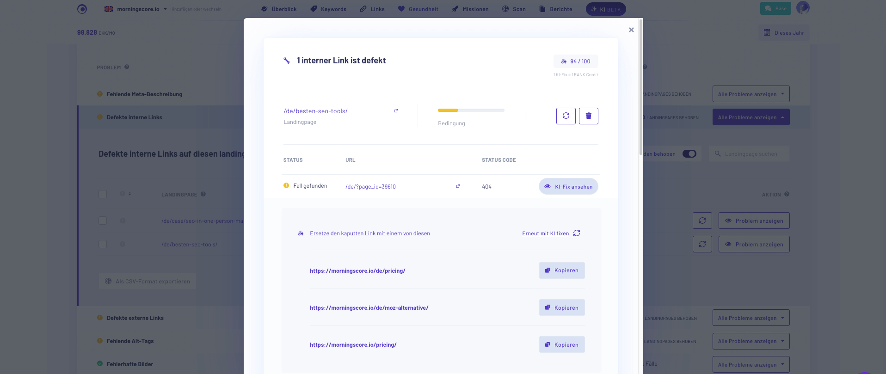Click external link icon beside /de/?page_id=39610

tap(458, 186)
